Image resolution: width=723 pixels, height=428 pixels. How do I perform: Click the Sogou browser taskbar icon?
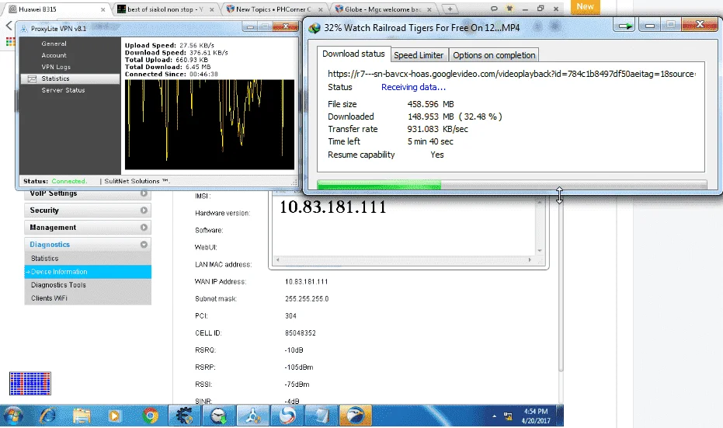point(287,416)
